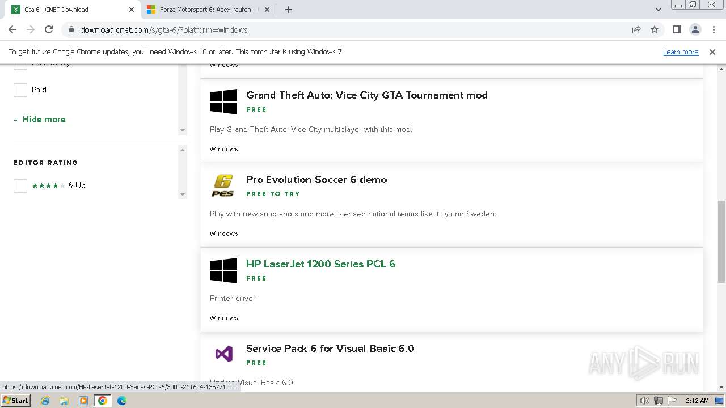Close the Forza Motorsport 6 tab

click(267, 10)
